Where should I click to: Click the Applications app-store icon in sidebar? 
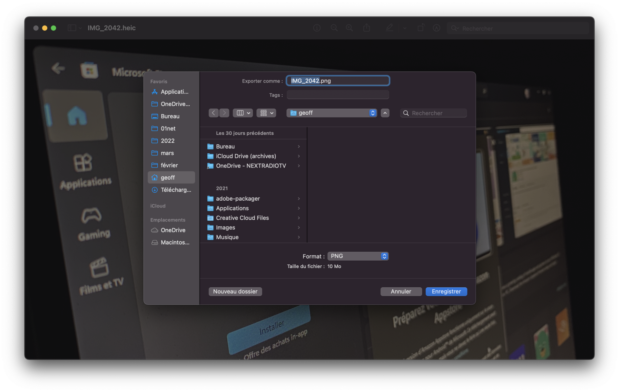[x=155, y=92]
